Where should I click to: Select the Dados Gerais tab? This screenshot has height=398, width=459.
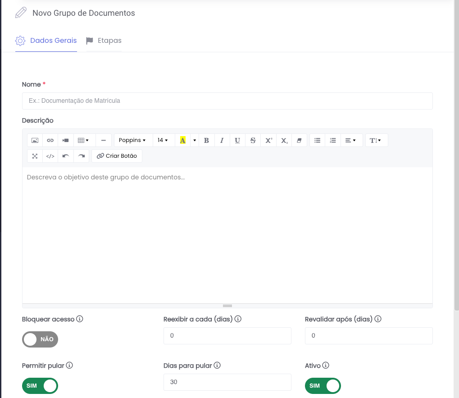(46, 41)
